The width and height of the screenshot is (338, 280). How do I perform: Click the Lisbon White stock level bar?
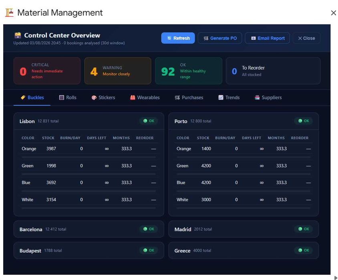pos(89,208)
